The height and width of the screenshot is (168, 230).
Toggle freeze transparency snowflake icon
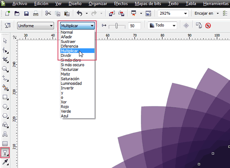click(x=186, y=26)
